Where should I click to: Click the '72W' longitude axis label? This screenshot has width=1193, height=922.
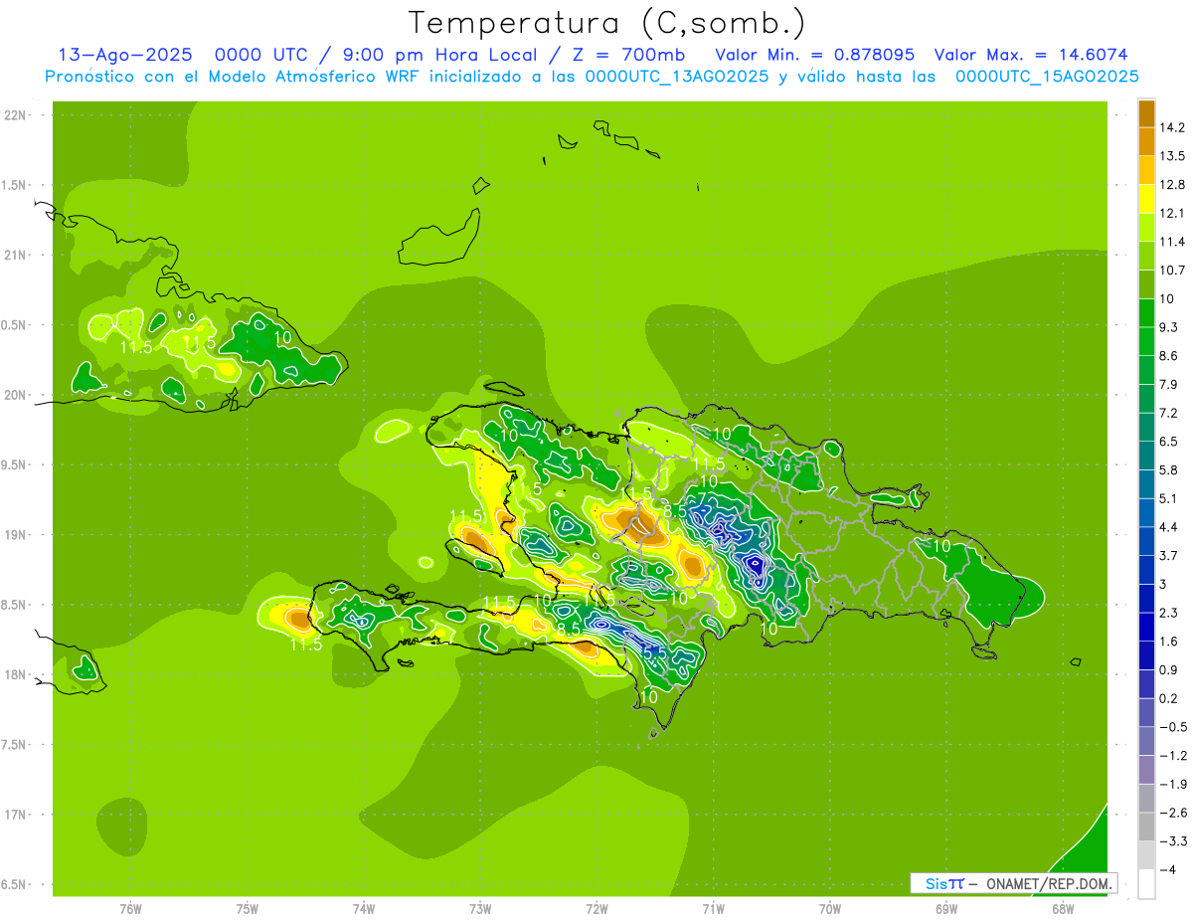click(596, 909)
